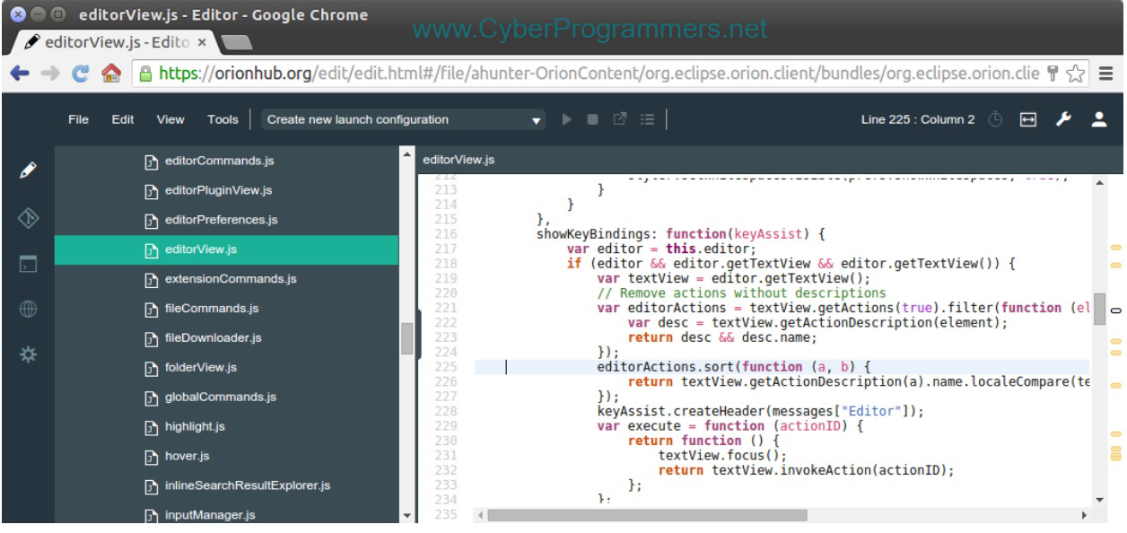1127x533 pixels.
Task: Click the editorView.js editor header title
Action: tap(459, 160)
